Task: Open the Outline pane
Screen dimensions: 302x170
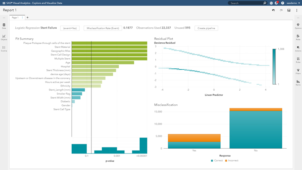Action: point(4,49)
